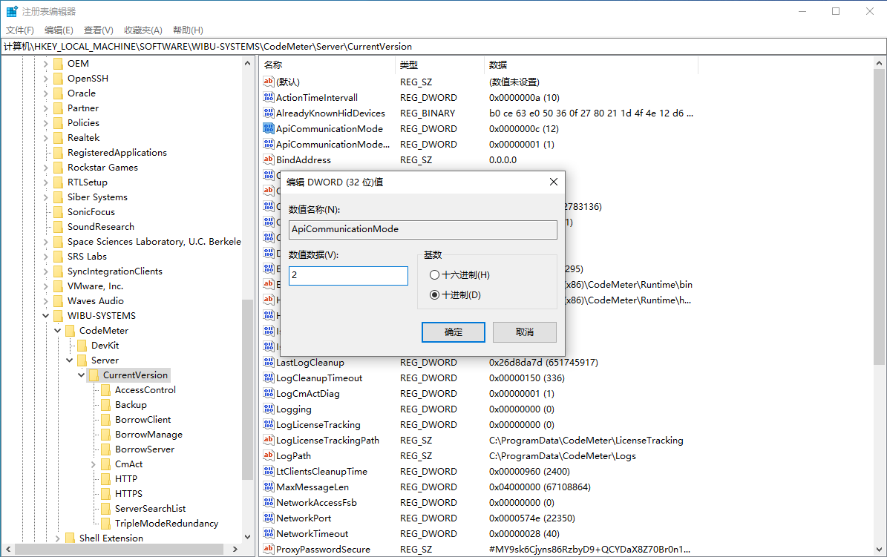887x557 pixels.
Task: Click the tree pane scroll-right arrow
Action: point(235,549)
